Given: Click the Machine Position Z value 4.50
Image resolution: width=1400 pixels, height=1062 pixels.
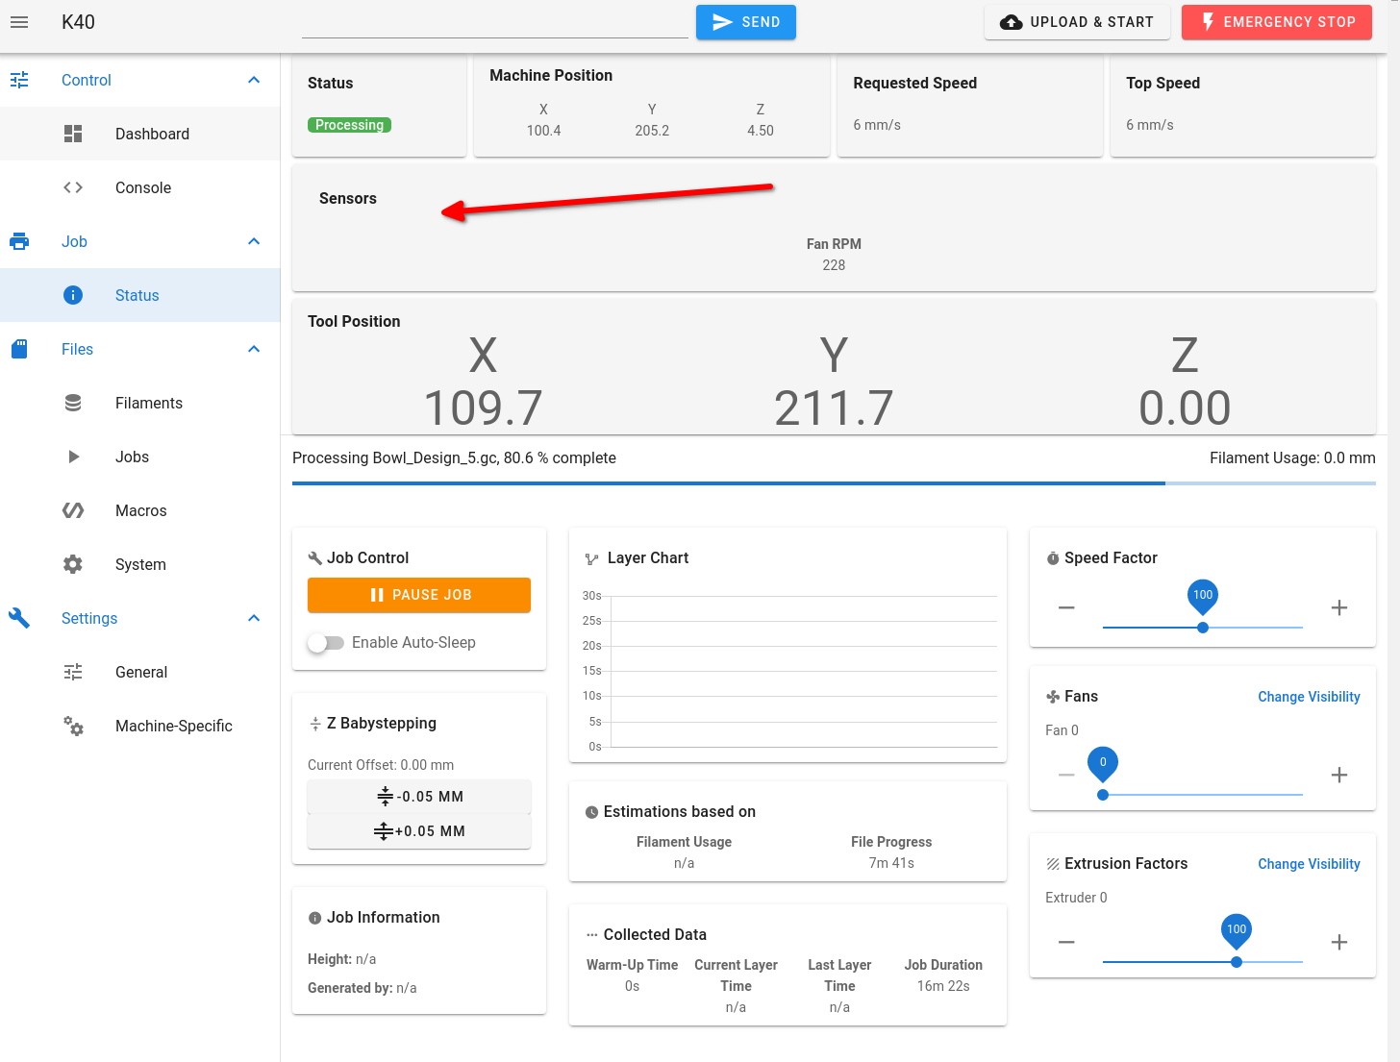Looking at the screenshot, I should coord(761,131).
